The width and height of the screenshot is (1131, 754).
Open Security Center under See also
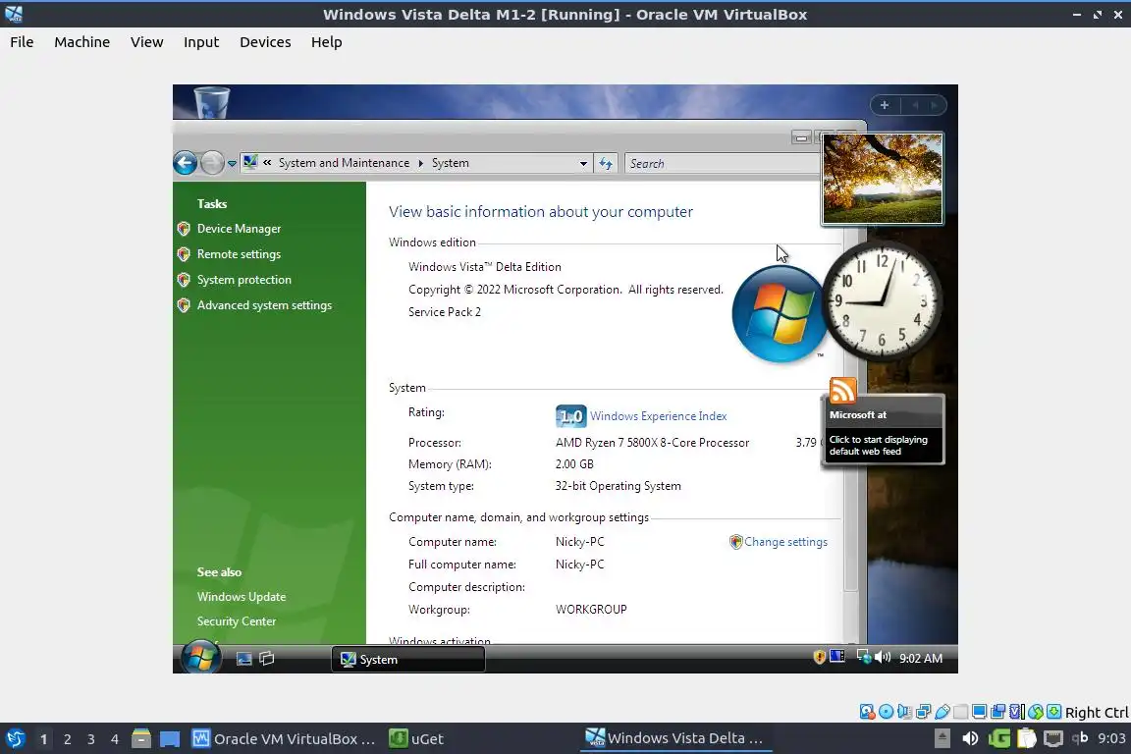[x=236, y=621]
